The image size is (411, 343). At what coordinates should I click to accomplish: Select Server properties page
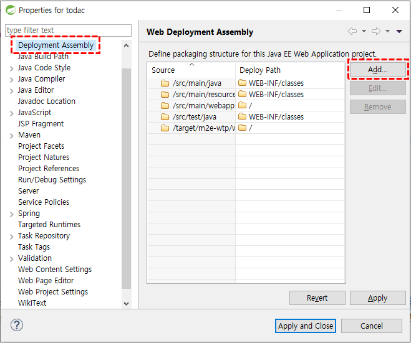point(28,191)
